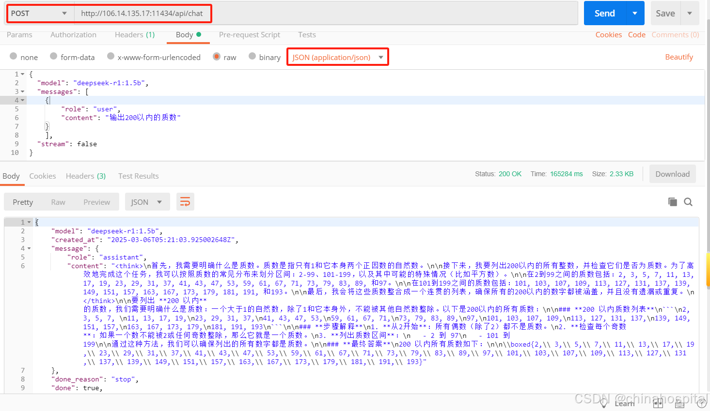
Task: Collapse messages array fold arrow at line 3
Action: 23,91
